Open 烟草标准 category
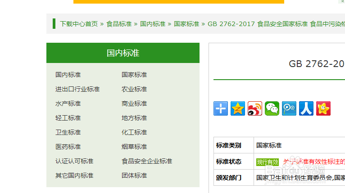345x193 pixels. tap(134, 147)
